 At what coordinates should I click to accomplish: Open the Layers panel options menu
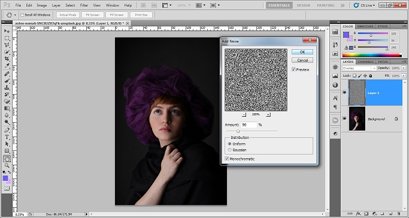(404, 62)
